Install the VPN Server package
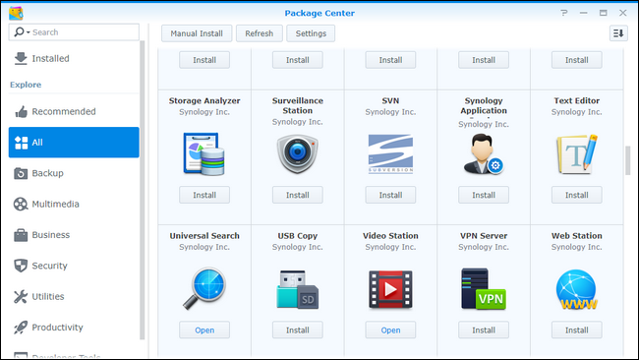Viewport: 639px width, 360px height. click(x=484, y=330)
